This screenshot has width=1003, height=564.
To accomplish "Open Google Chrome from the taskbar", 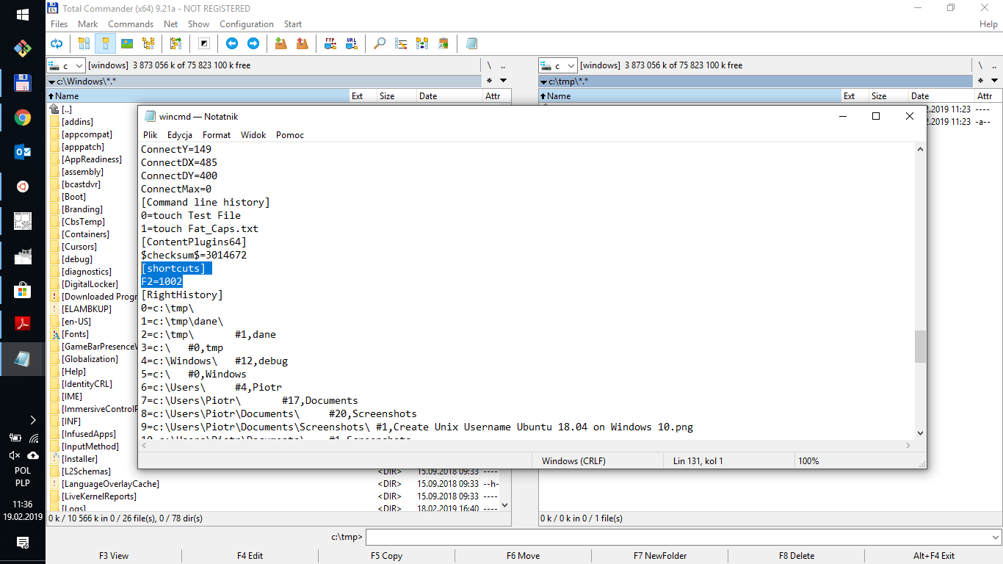I will coord(23,117).
